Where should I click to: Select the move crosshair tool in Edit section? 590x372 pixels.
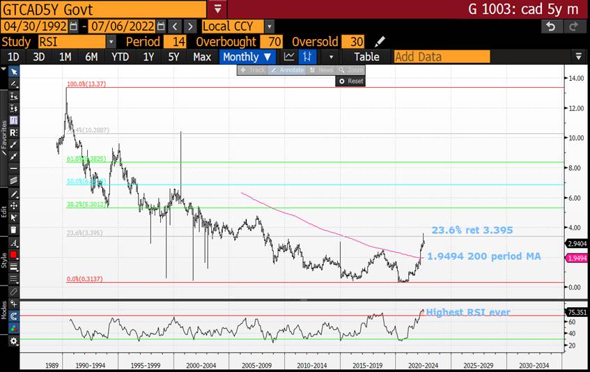click(14, 206)
